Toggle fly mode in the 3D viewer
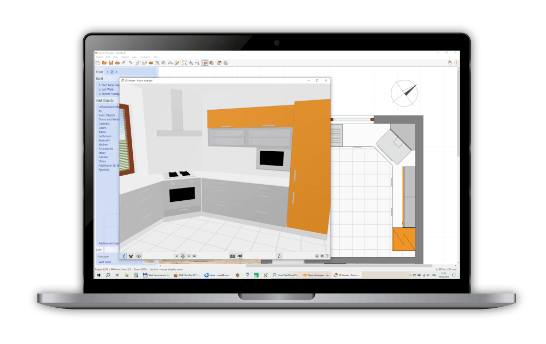The height and width of the screenshot is (344, 546). 131,256
